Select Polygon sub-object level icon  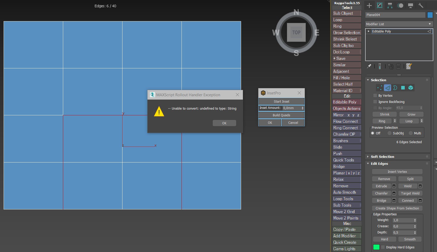click(x=403, y=88)
